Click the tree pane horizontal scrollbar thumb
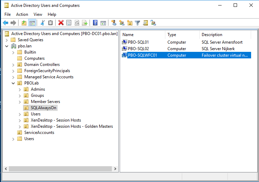The width and height of the screenshot is (259, 182). click(60, 169)
